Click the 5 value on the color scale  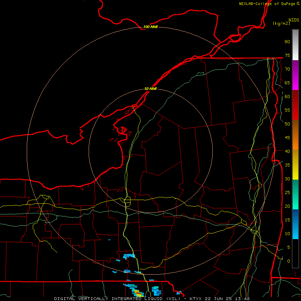(289, 247)
